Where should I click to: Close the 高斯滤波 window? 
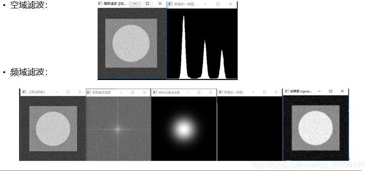click(x=160, y=4)
